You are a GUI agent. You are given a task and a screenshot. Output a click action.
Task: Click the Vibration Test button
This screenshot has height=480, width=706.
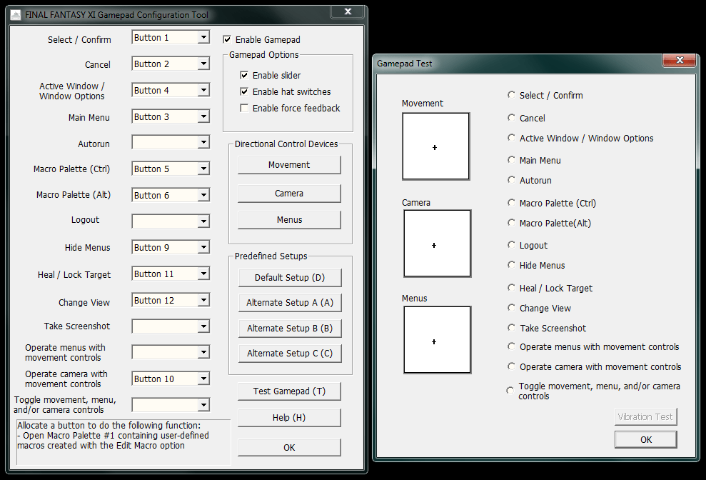pos(645,417)
